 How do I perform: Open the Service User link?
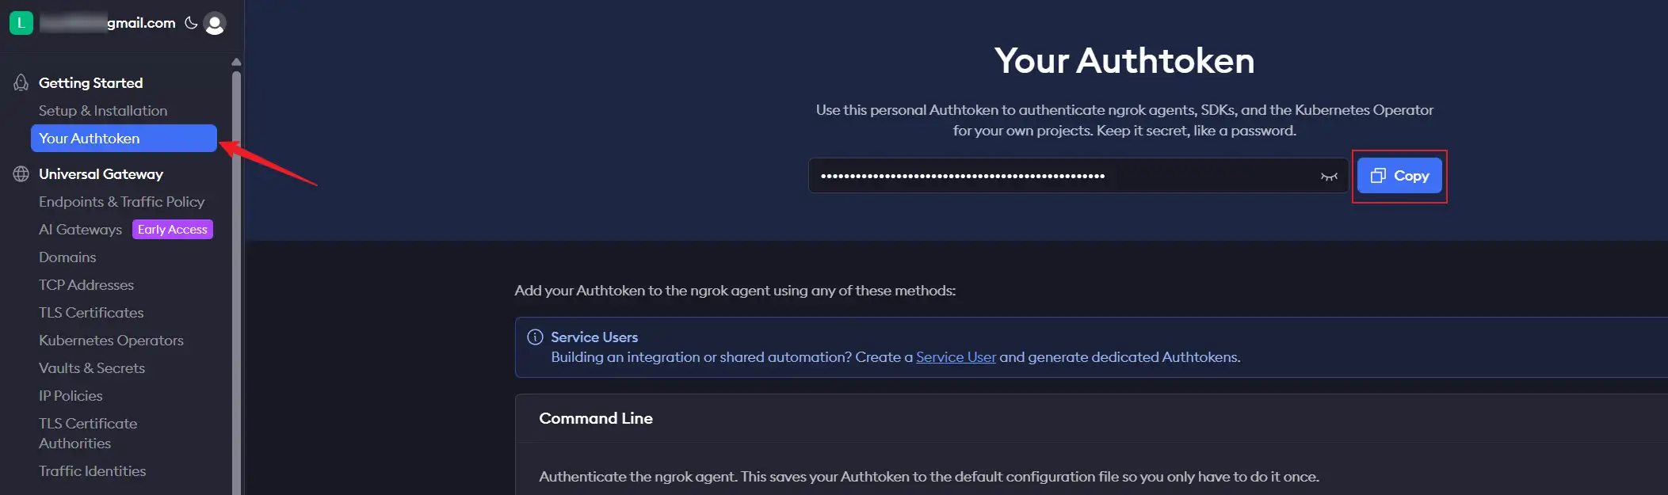click(x=955, y=357)
